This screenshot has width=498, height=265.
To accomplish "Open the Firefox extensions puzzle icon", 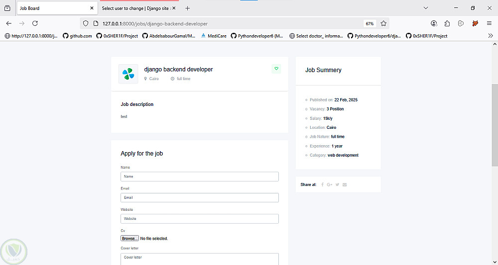I will click(x=447, y=23).
